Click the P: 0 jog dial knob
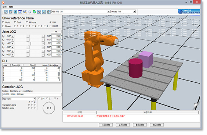 (x=49, y=102)
